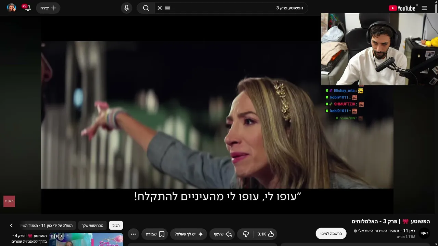
Task: Dislike the video with thumbs-down
Action: tap(246, 234)
